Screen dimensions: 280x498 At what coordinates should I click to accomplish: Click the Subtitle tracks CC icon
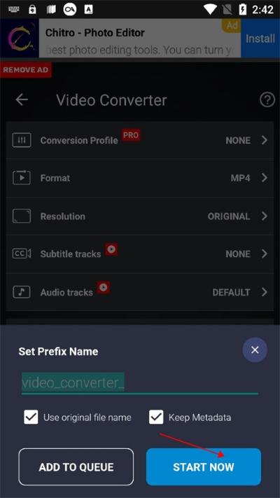(x=22, y=254)
